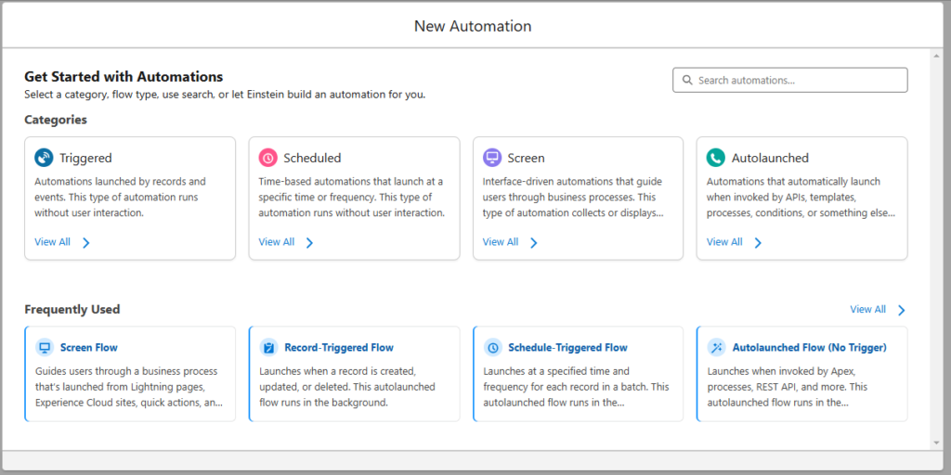This screenshot has height=475, width=951.
Task: Click the Frequently Used View All chevron
Action: point(901,310)
